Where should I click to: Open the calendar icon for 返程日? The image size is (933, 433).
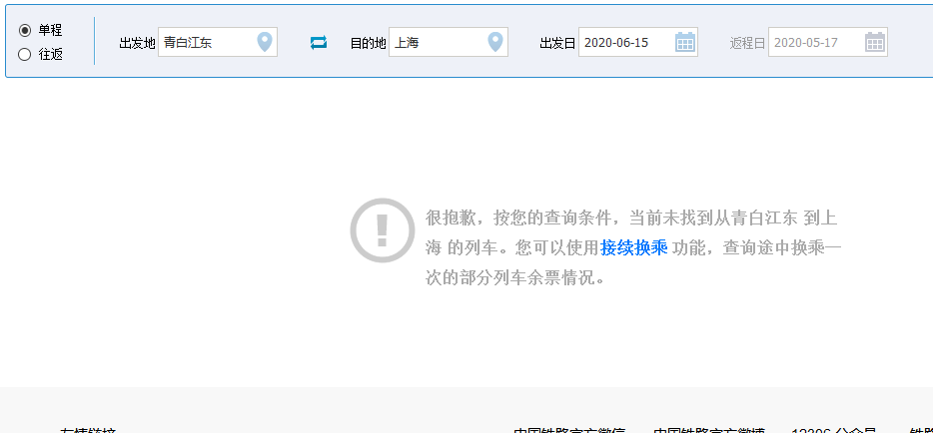pyautogui.click(x=875, y=42)
